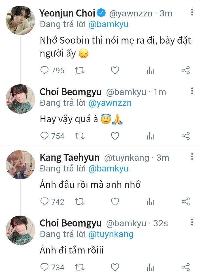Open Yeonjun Choi's profile picture
The height and width of the screenshot is (275, 204).
[x=20, y=20]
